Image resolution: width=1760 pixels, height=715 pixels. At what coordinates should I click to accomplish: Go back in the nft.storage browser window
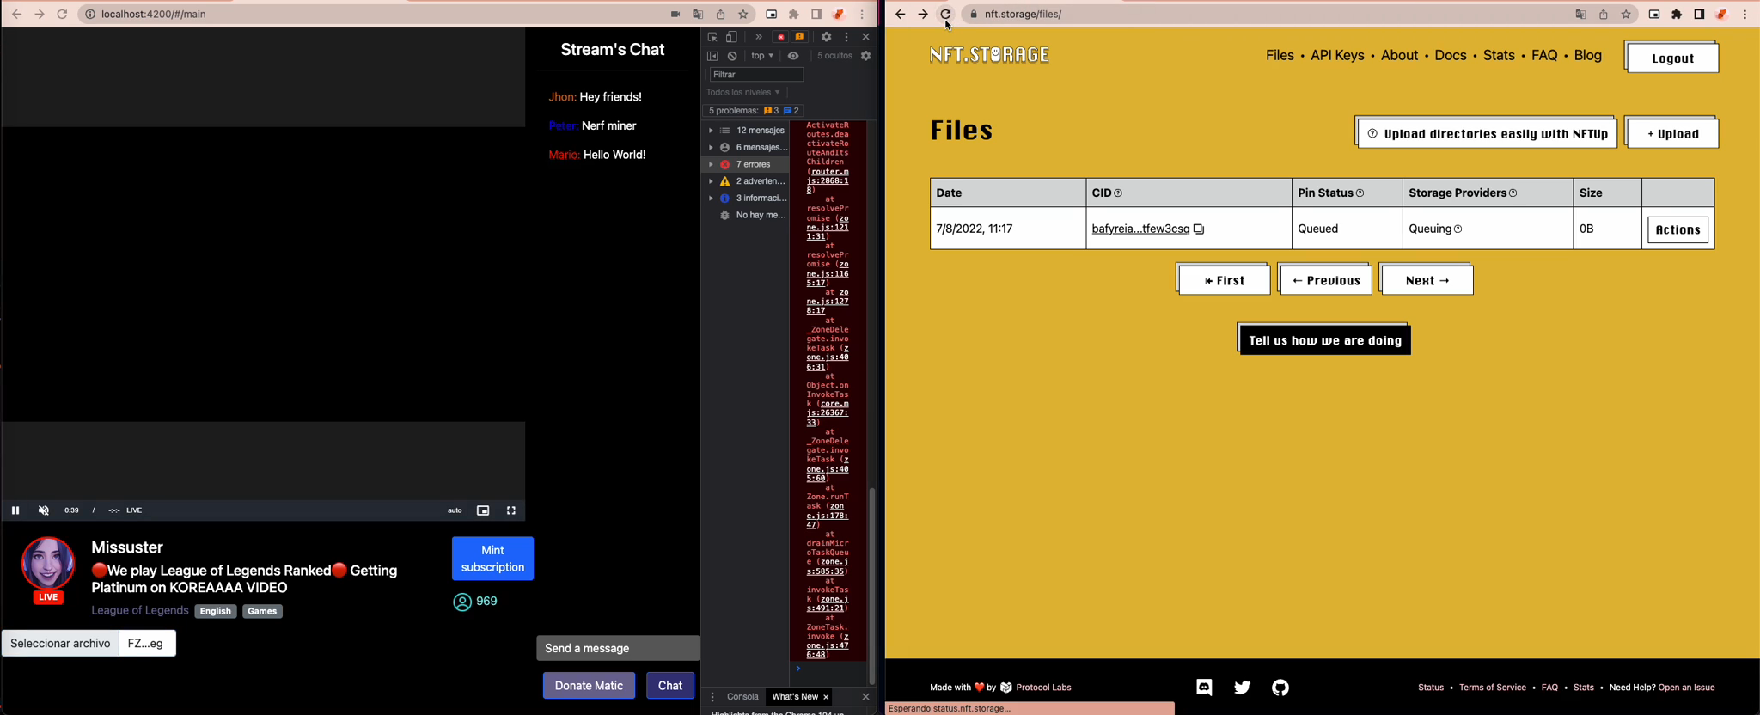pyautogui.click(x=900, y=15)
